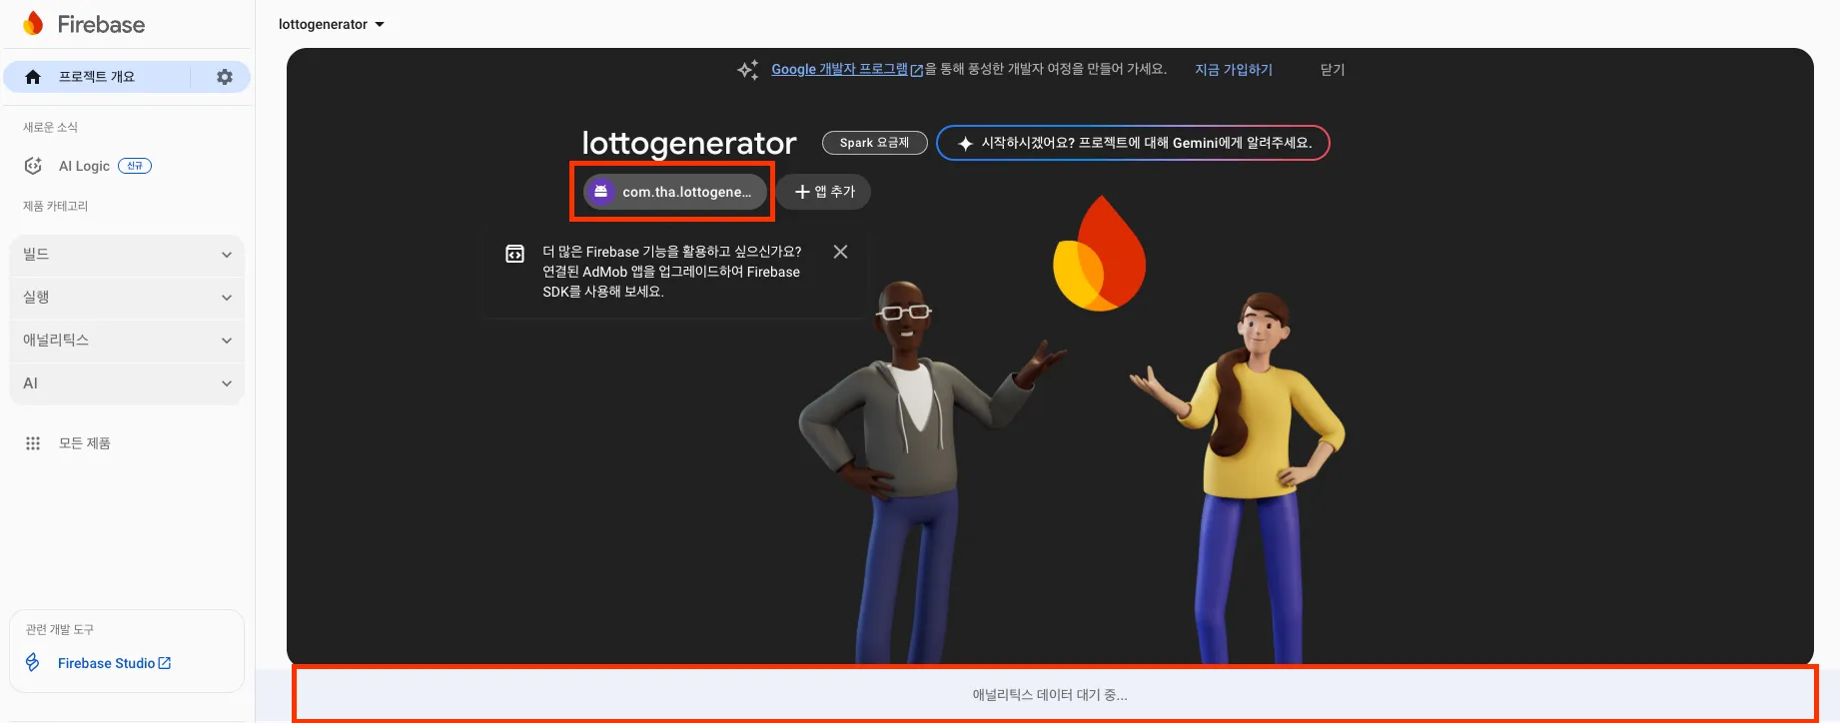The image size is (1840, 723).
Task: Click the Firebase wordmark text
Action: click(x=101, y=24)
